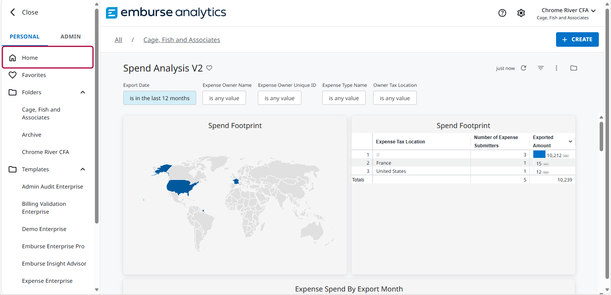Favorite Spend Analysis V2 with heart icon
Screen dimensions: 611x295
pos(209,68)
